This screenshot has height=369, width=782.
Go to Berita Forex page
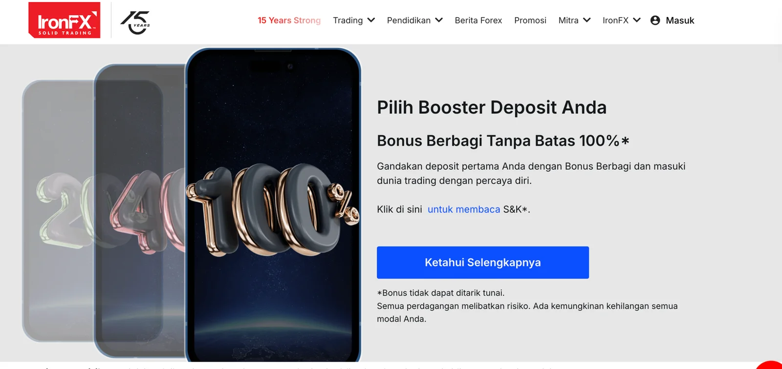[x=478, y=20]
